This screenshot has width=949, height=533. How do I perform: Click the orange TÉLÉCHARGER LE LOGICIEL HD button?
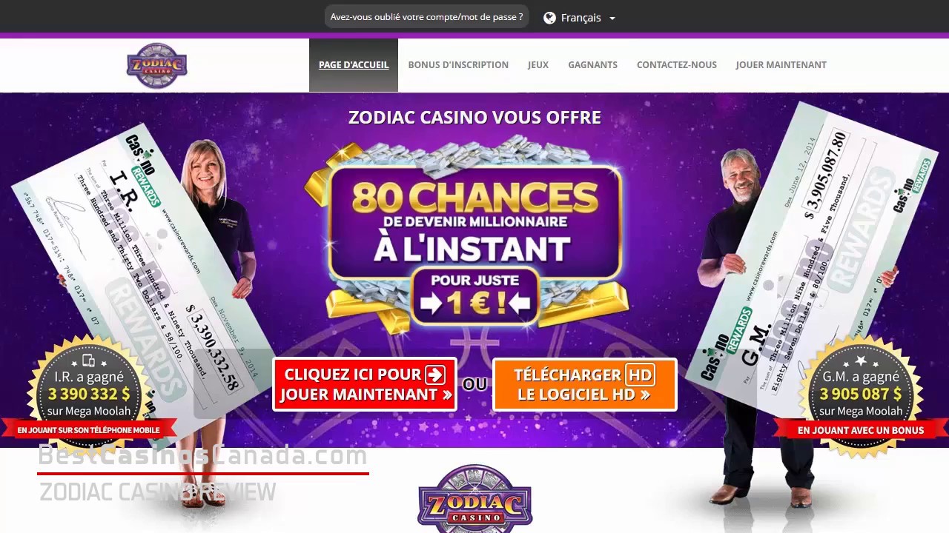(x=584, y=384)
